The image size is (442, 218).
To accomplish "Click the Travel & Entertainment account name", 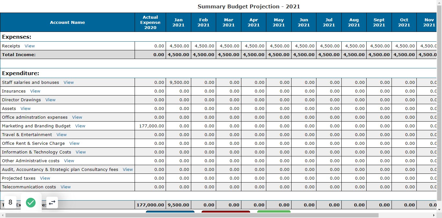I will (x=27, y=135).
